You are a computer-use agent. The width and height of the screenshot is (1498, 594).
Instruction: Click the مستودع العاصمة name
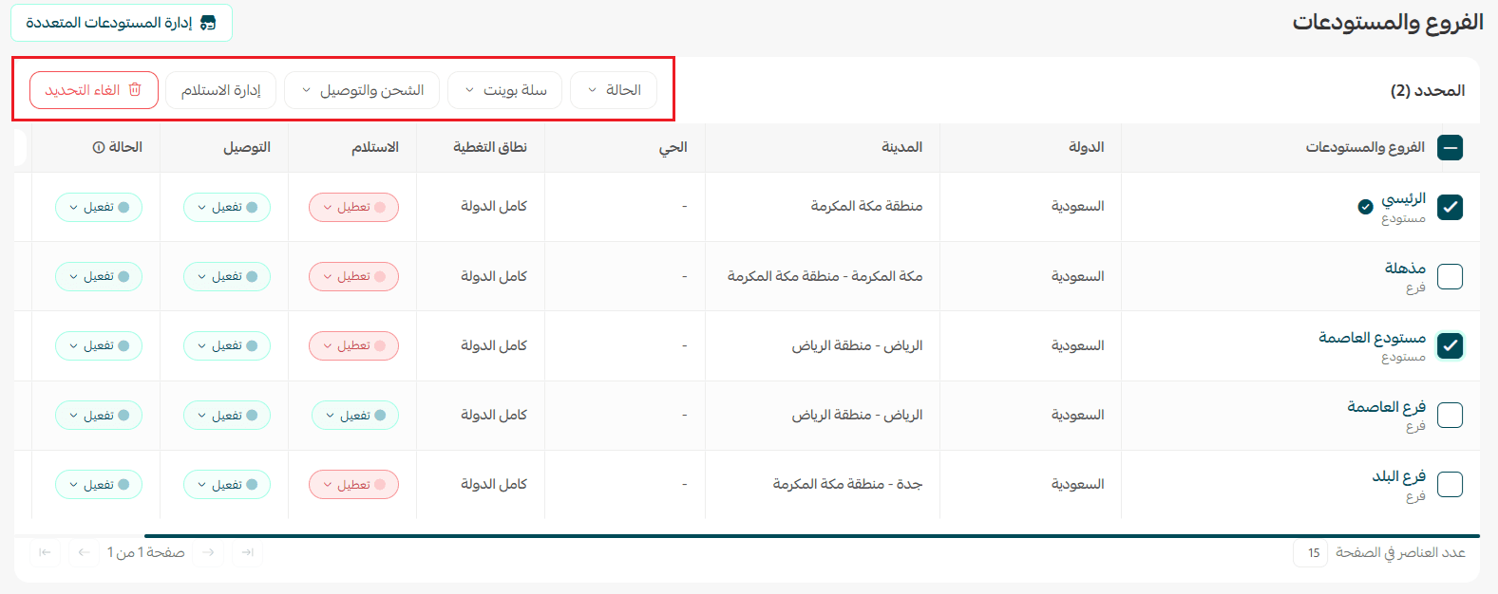coord(1372,338)
